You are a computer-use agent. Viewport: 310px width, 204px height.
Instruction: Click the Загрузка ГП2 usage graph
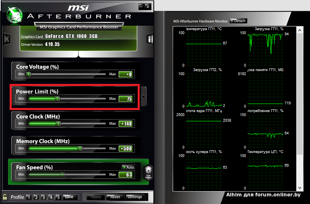204,90
